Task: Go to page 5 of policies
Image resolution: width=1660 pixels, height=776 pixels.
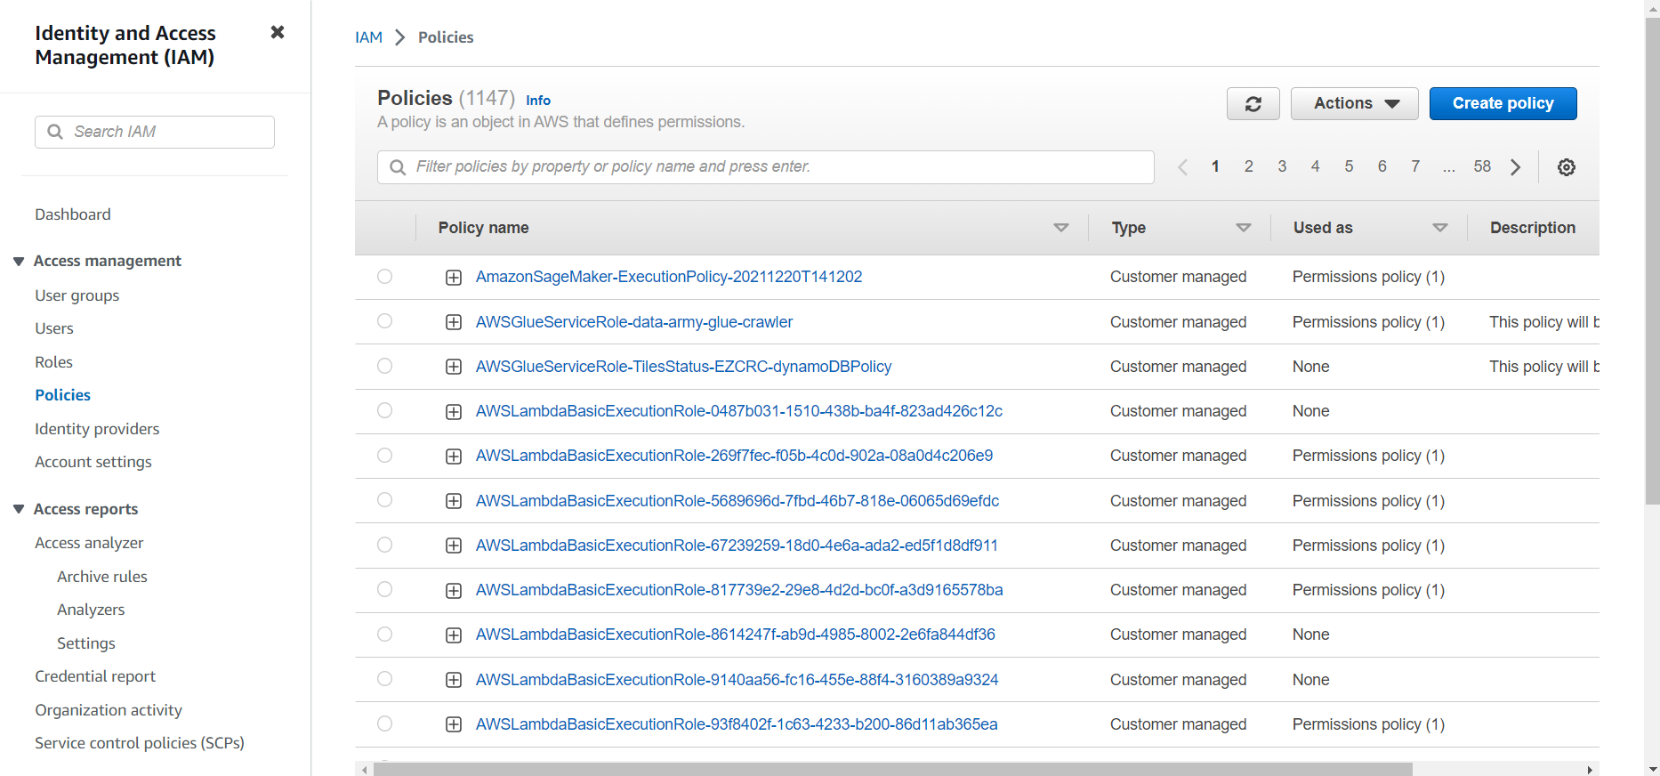Action: [x=1349, y=166]
